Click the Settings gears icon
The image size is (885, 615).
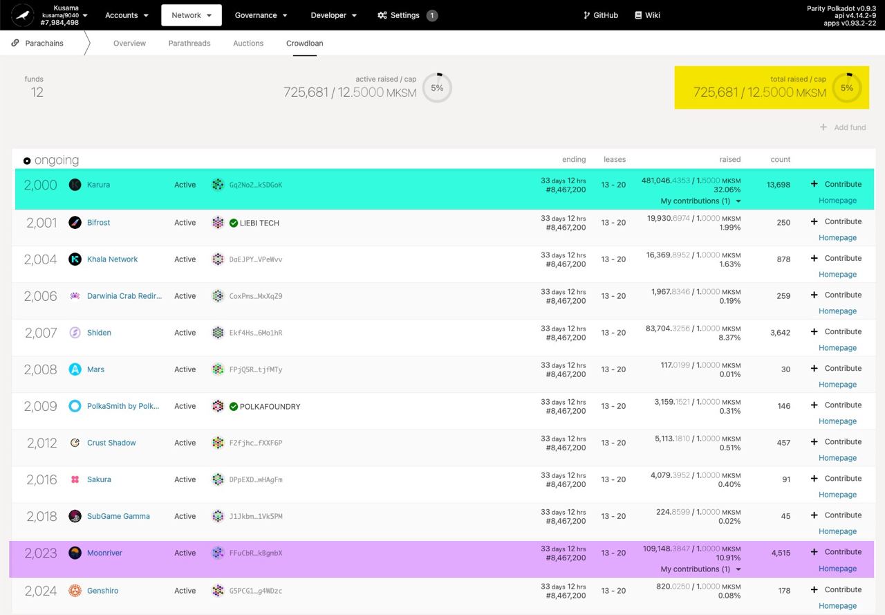point(382,15)
